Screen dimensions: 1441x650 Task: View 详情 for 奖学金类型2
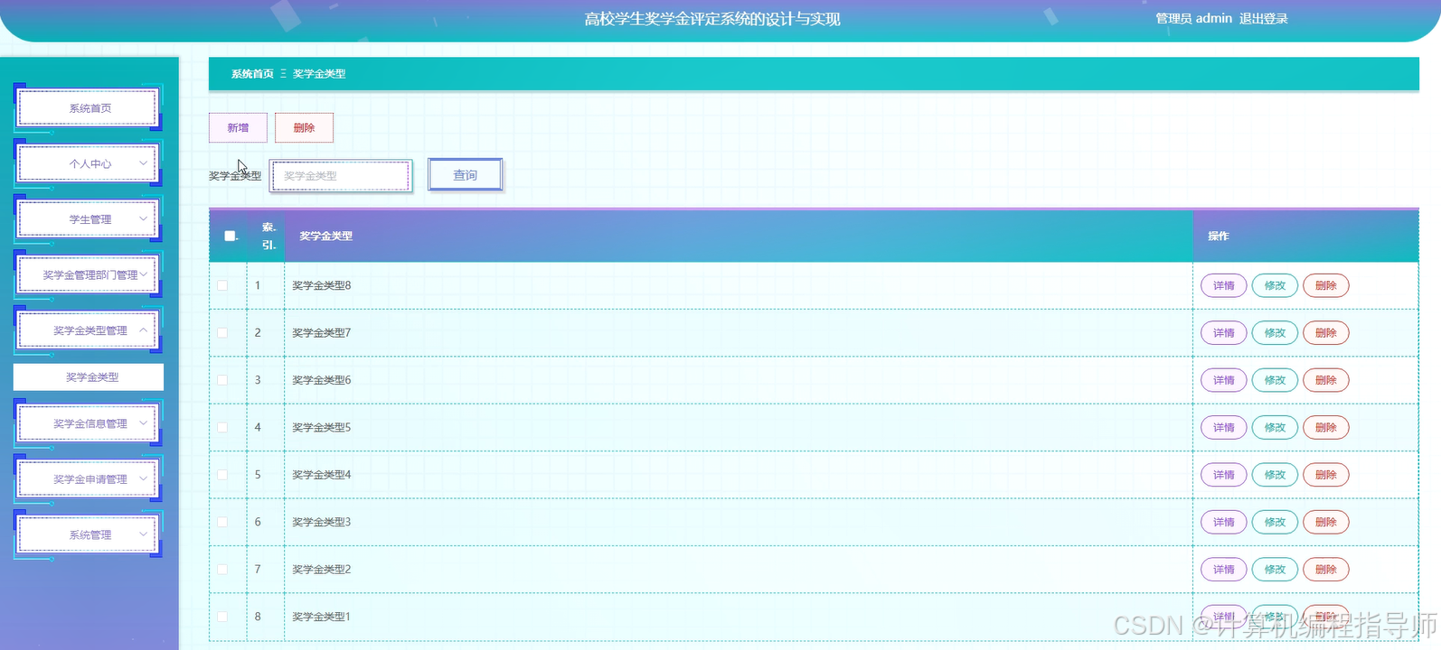point(1224,570)
